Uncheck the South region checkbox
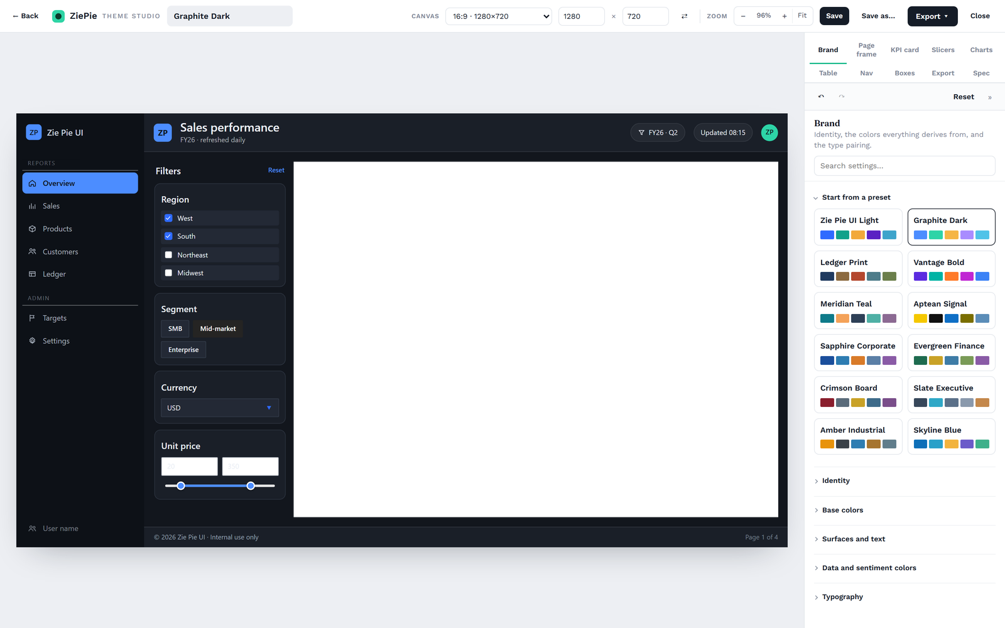1005x628 pixels. coord(168,236)
